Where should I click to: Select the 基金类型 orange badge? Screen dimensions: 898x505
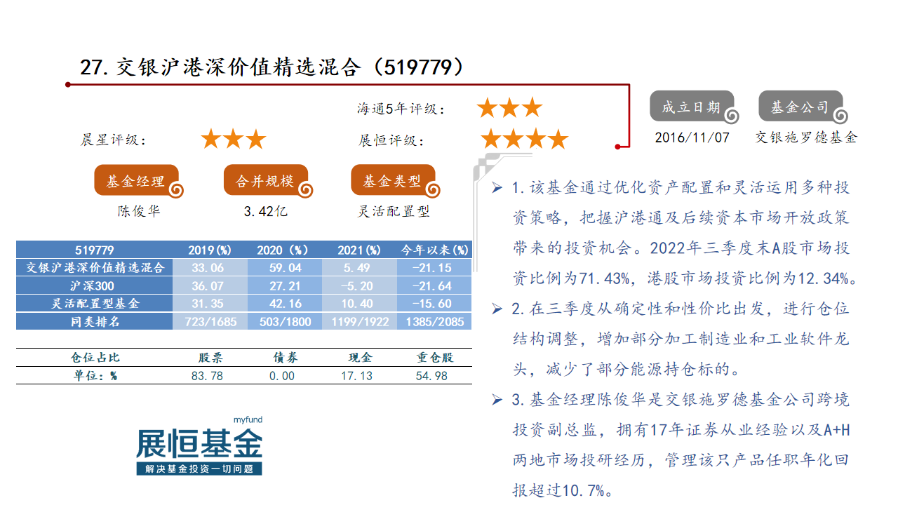(394, 181)
